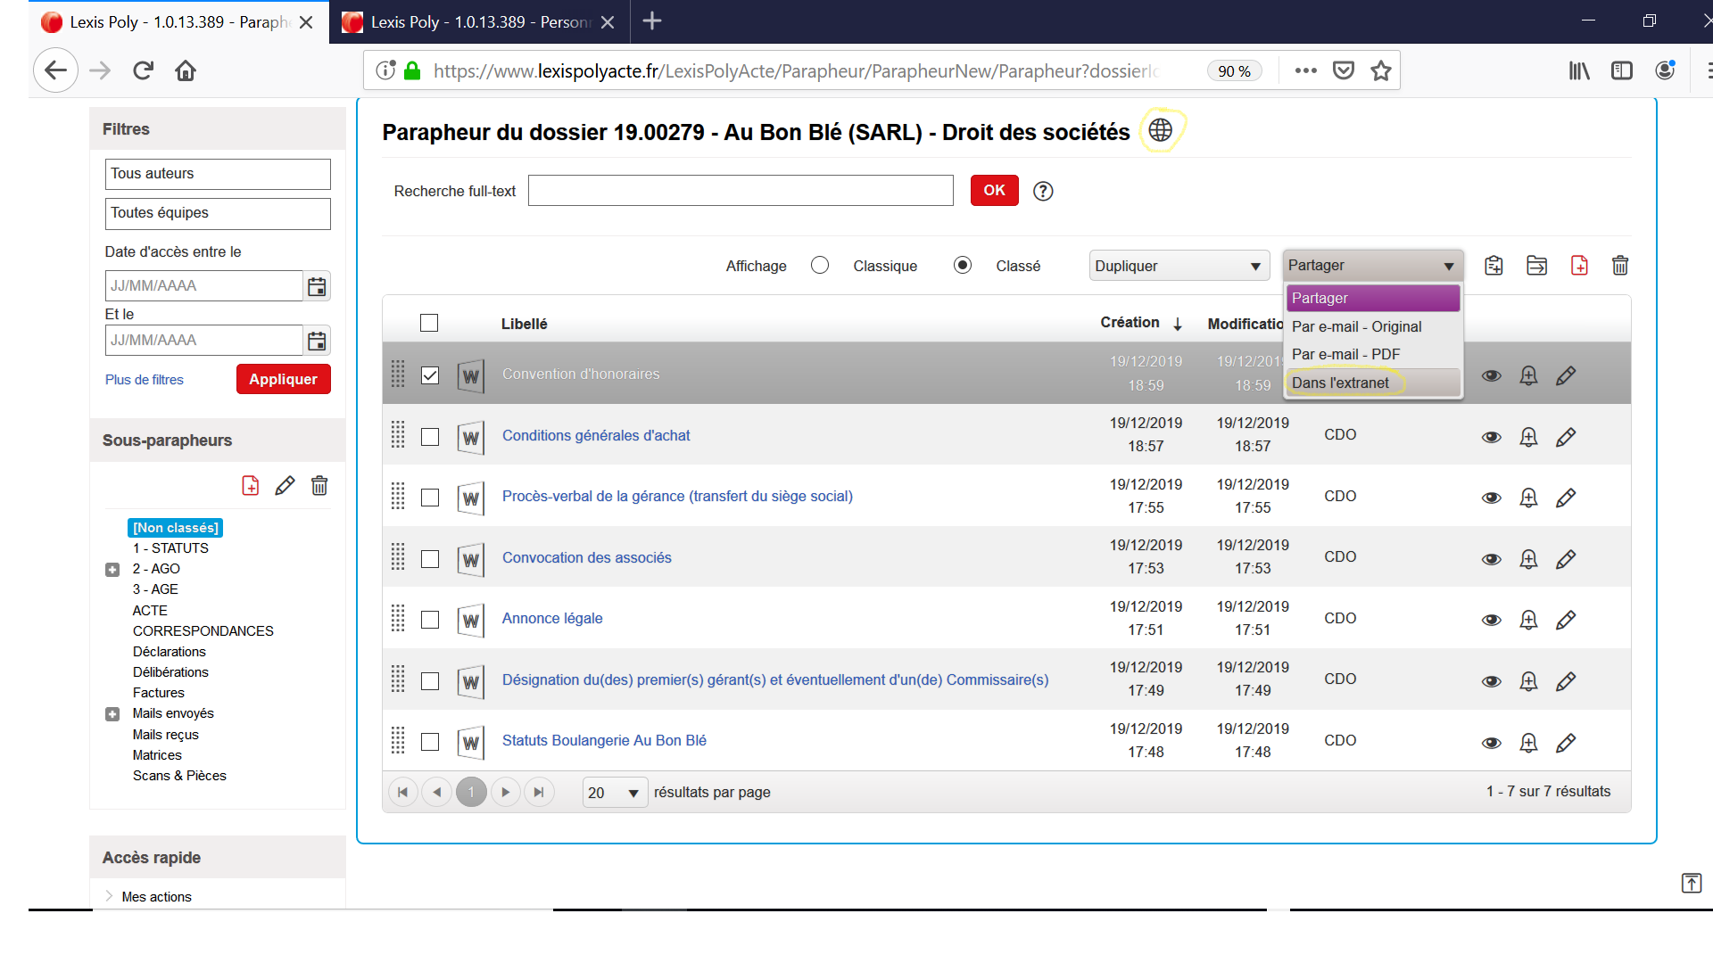1713x963 pixels.
Task: Uncheck the Convention d'honoraires checkbox
Action: 430,375
